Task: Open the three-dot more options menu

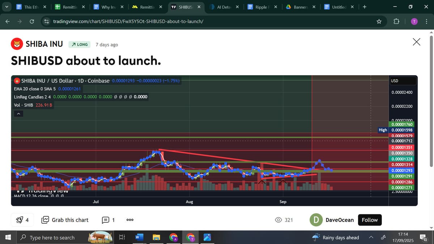Action: click(x=131, y=220)
